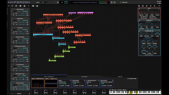169x95 pixels.
Task: Click the Cut knob in FILTER (ST) 1
Action: (141, 25)
